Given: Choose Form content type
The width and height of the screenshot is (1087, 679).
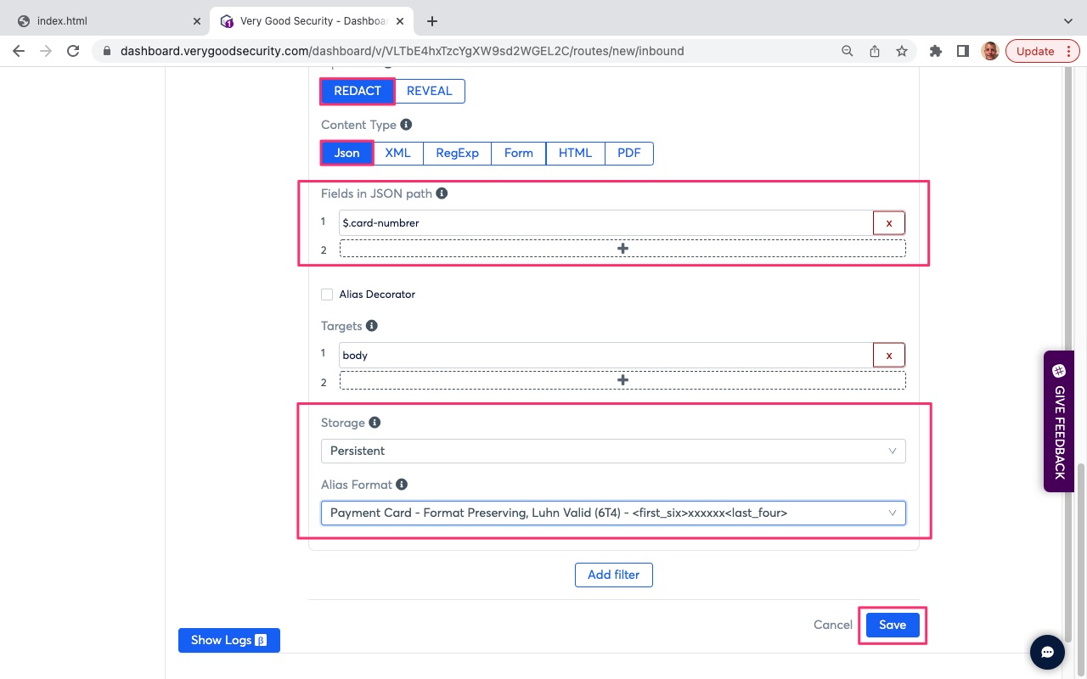Looking at the screenshot, I should tap(518, 153).
